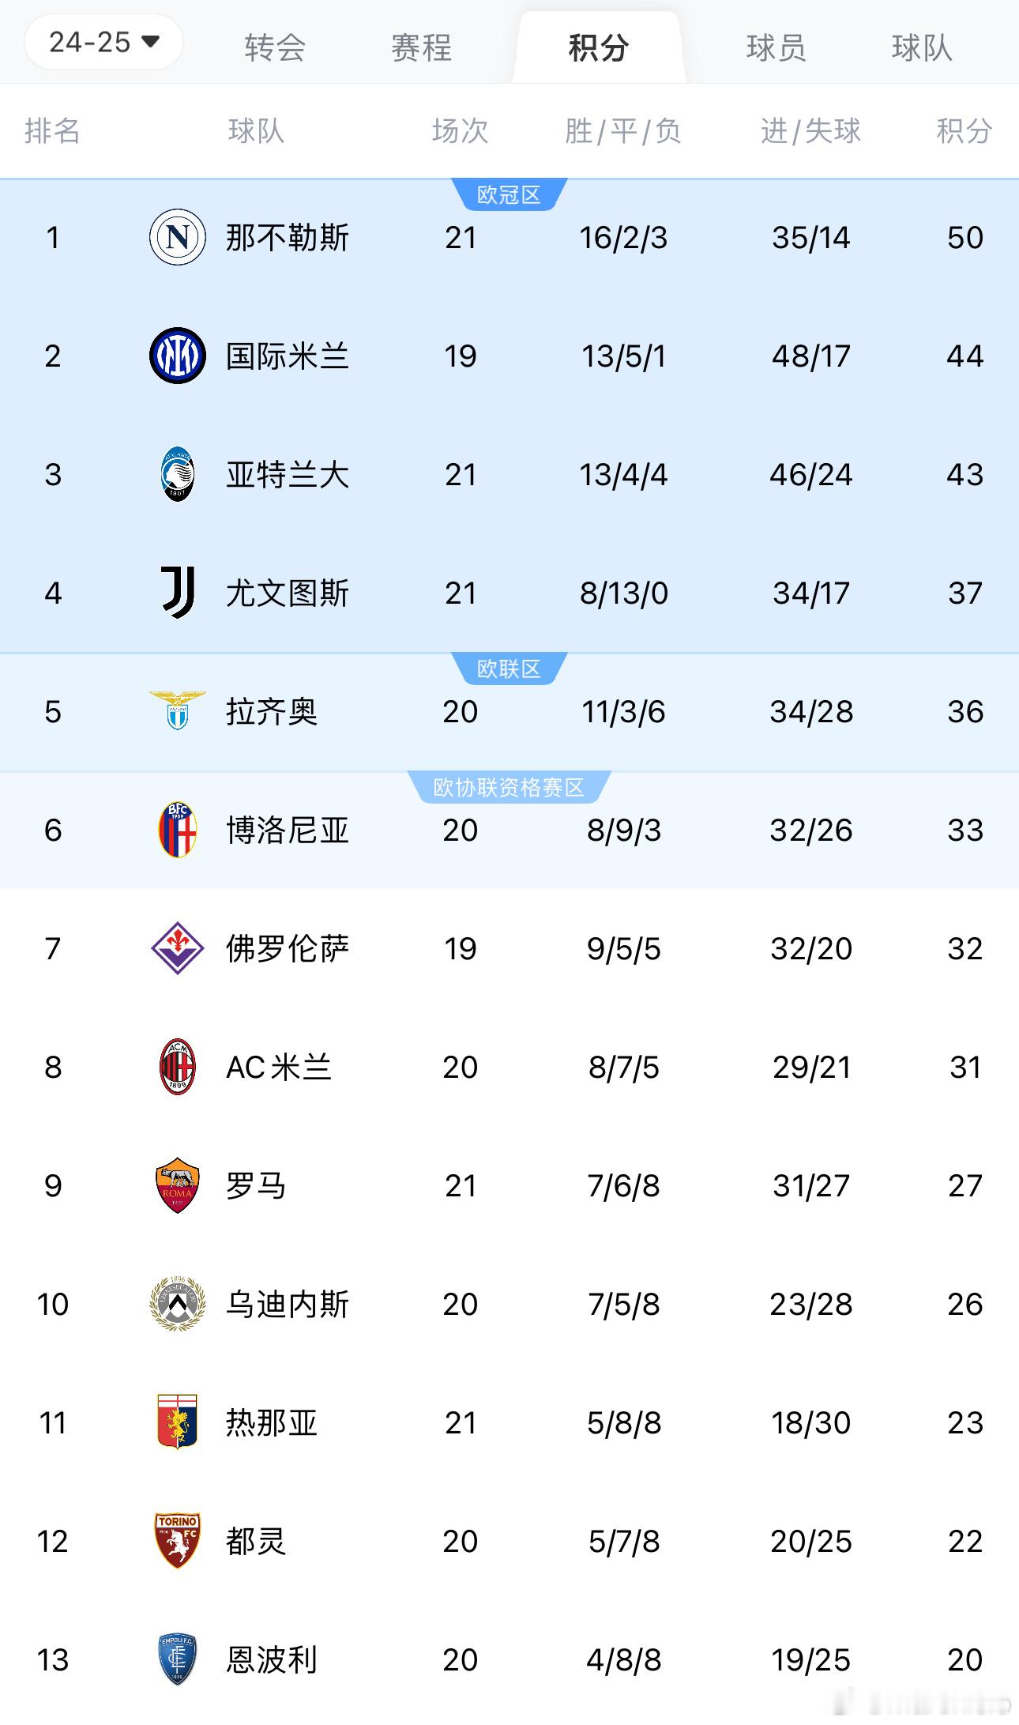The height and width of the screenshot is (1725, 1019).
Task: Tap the AC Milan crest
Action: point(178,1067)
